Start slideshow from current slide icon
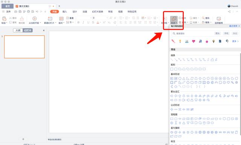Screen dimensions: 241x145 pyautogui.click(x=35, y=18)
